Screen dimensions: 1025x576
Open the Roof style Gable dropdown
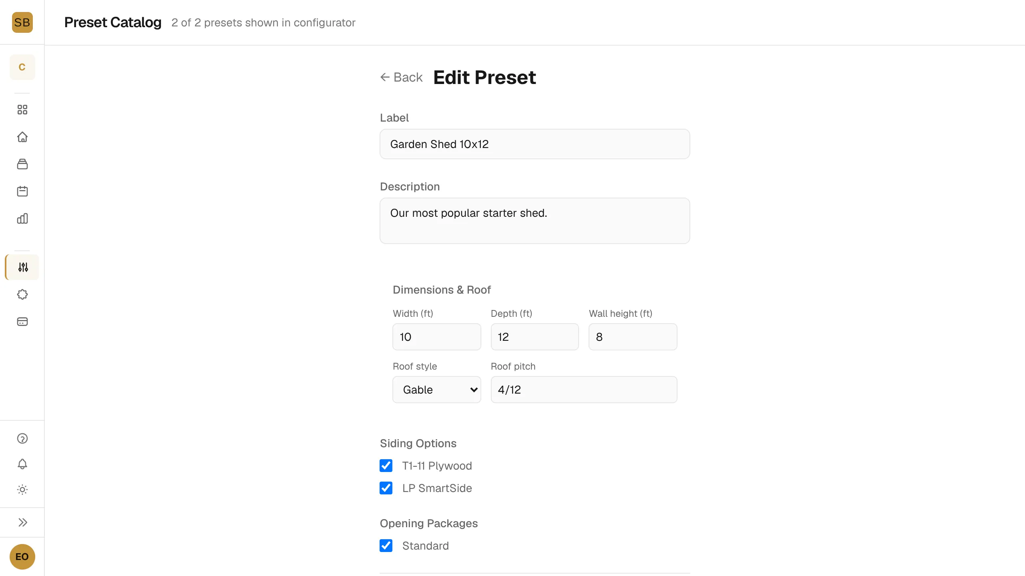click(x=436, y=390)
